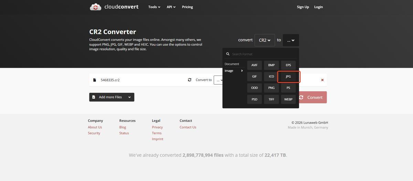Click the Login link
The height and width of the screenshot is (181, 413).
tap(318, 7)
